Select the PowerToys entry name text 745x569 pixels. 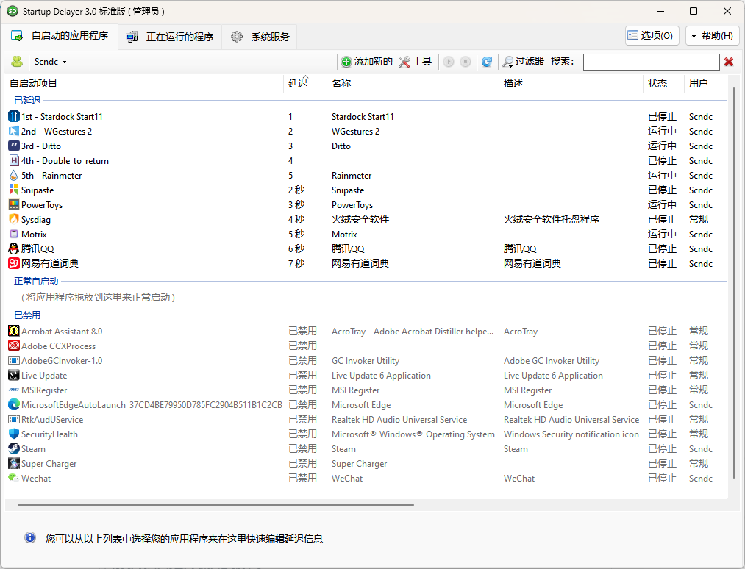coord(42,204)
